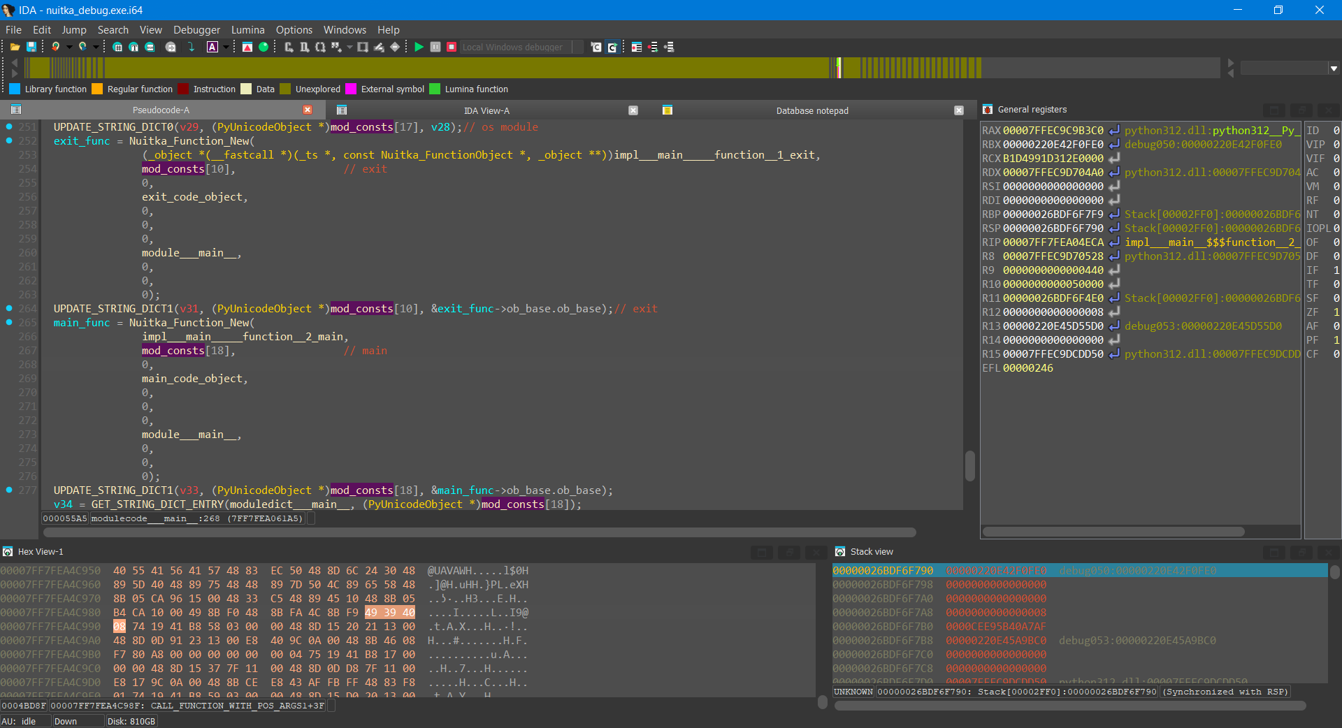Close the Database notepad tab
The width and height of the screenshot is (1342, 728).
tap(959, 110)
